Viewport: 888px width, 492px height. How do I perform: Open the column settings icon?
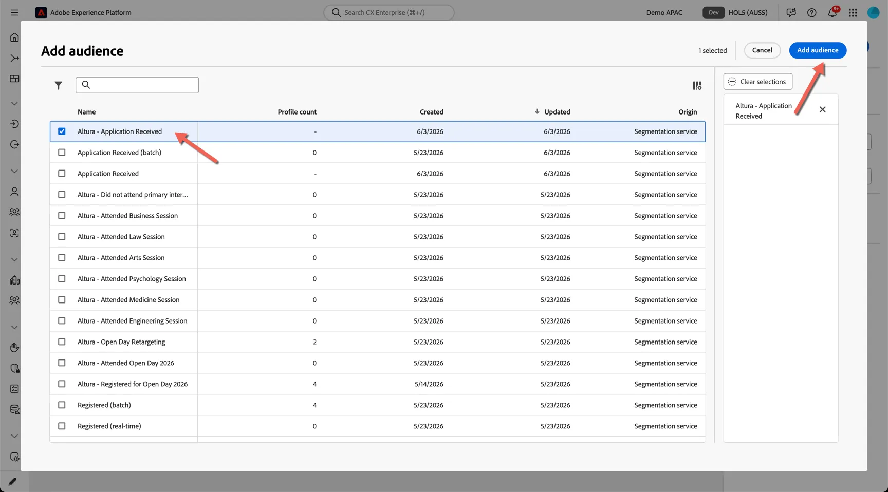697,85
